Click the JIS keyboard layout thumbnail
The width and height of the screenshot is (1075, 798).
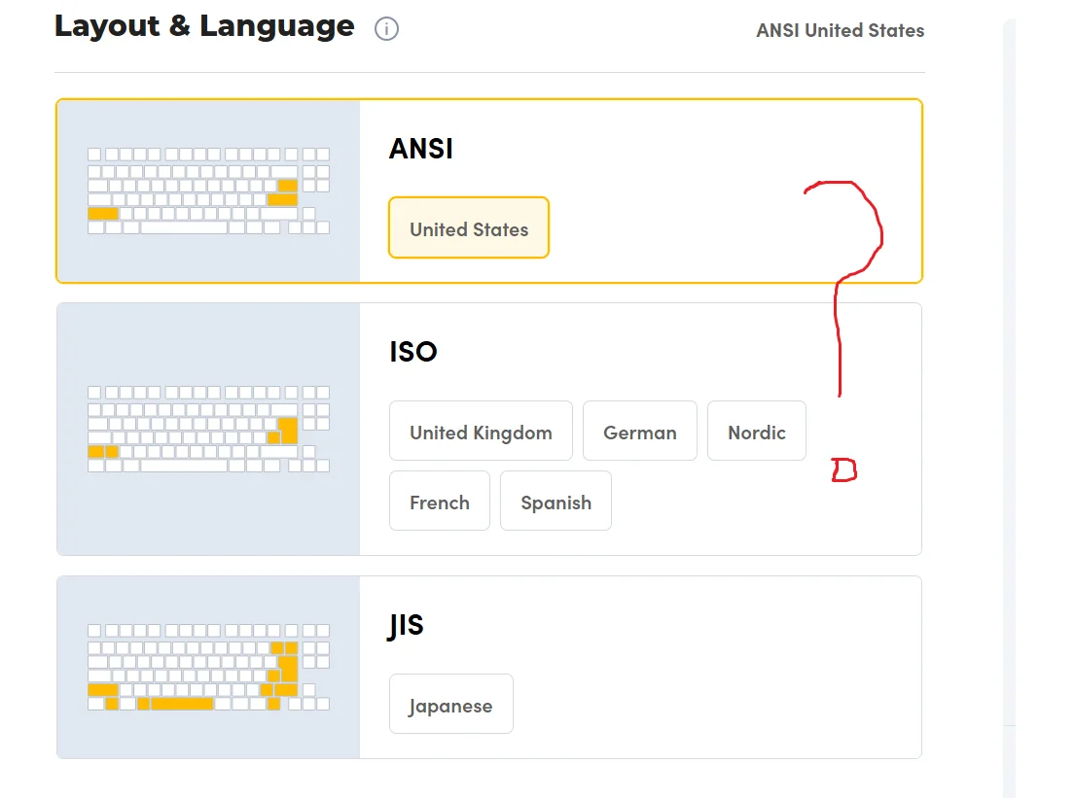tap(208, 667)
